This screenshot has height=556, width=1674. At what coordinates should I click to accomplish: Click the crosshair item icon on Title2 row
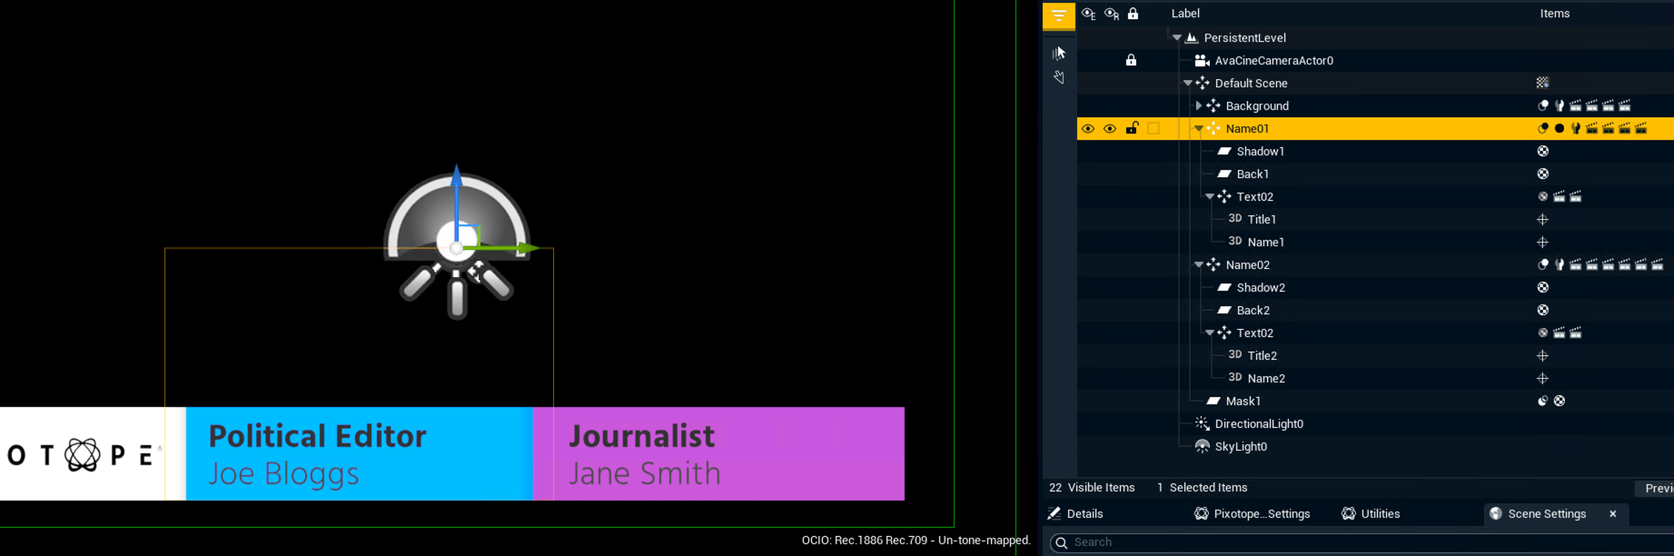[1542, 355]
